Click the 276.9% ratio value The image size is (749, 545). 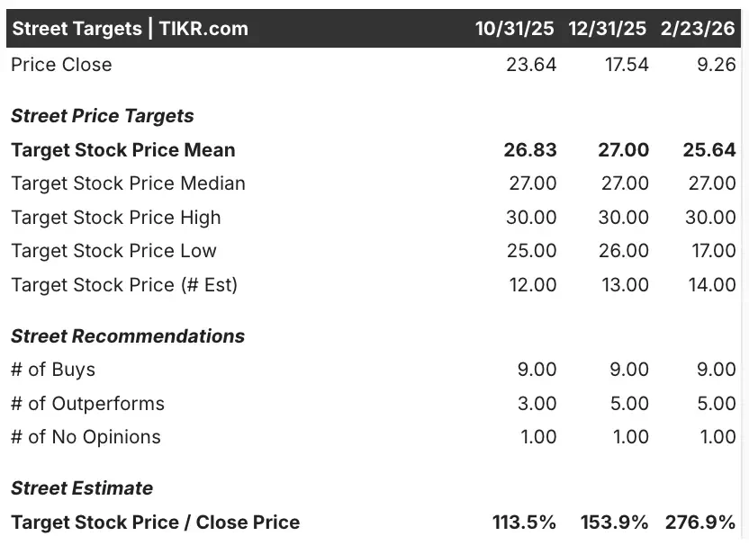click(700, 523)
